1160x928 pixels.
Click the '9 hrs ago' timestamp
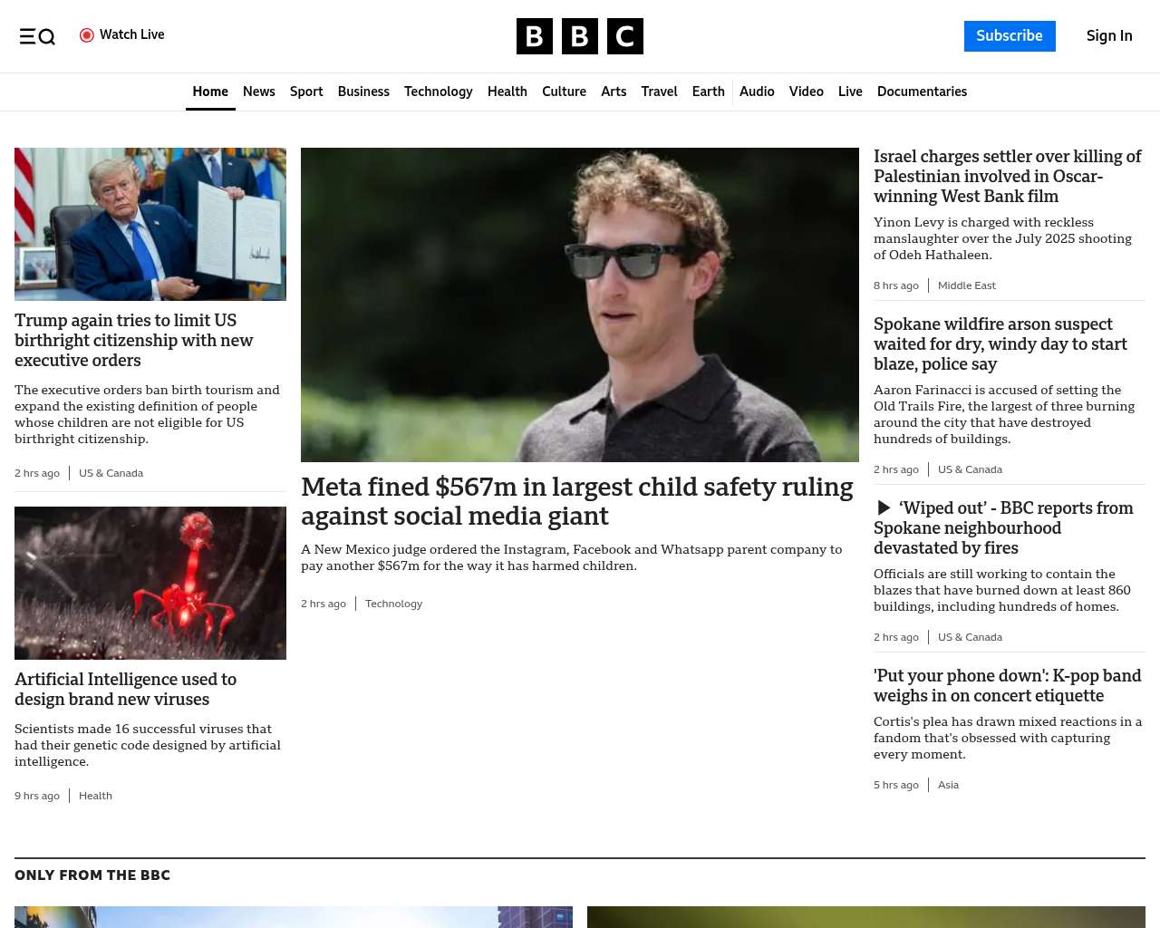(37, 796)
